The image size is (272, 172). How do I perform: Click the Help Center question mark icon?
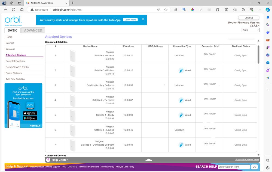(x=48, y=160)
